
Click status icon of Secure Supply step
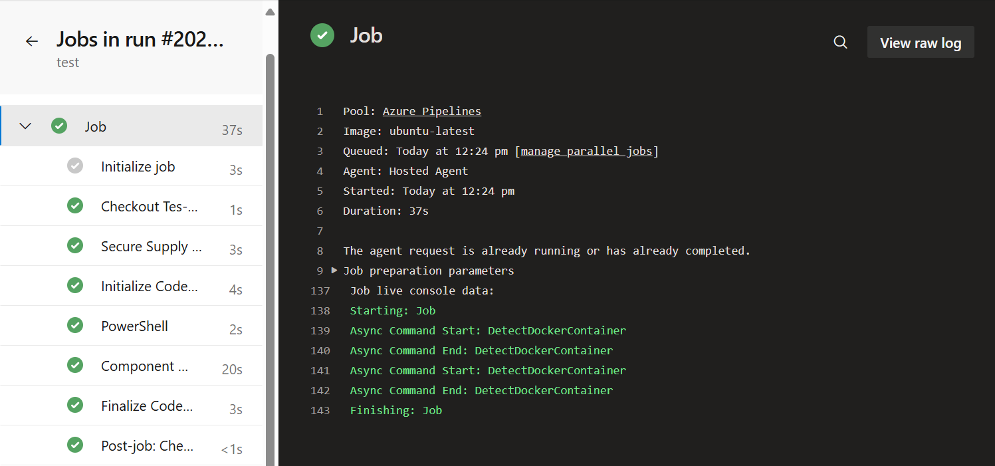pos(75,246)
